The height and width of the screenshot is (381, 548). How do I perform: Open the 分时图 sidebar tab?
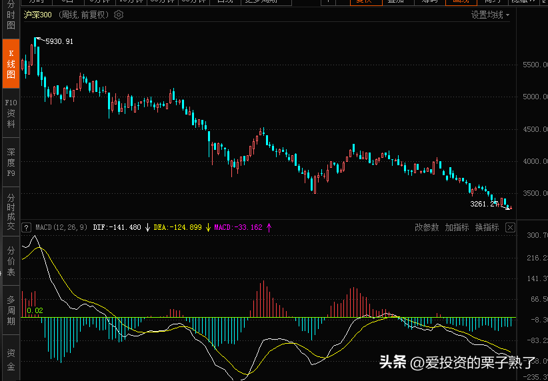click(x=11, y=18)
